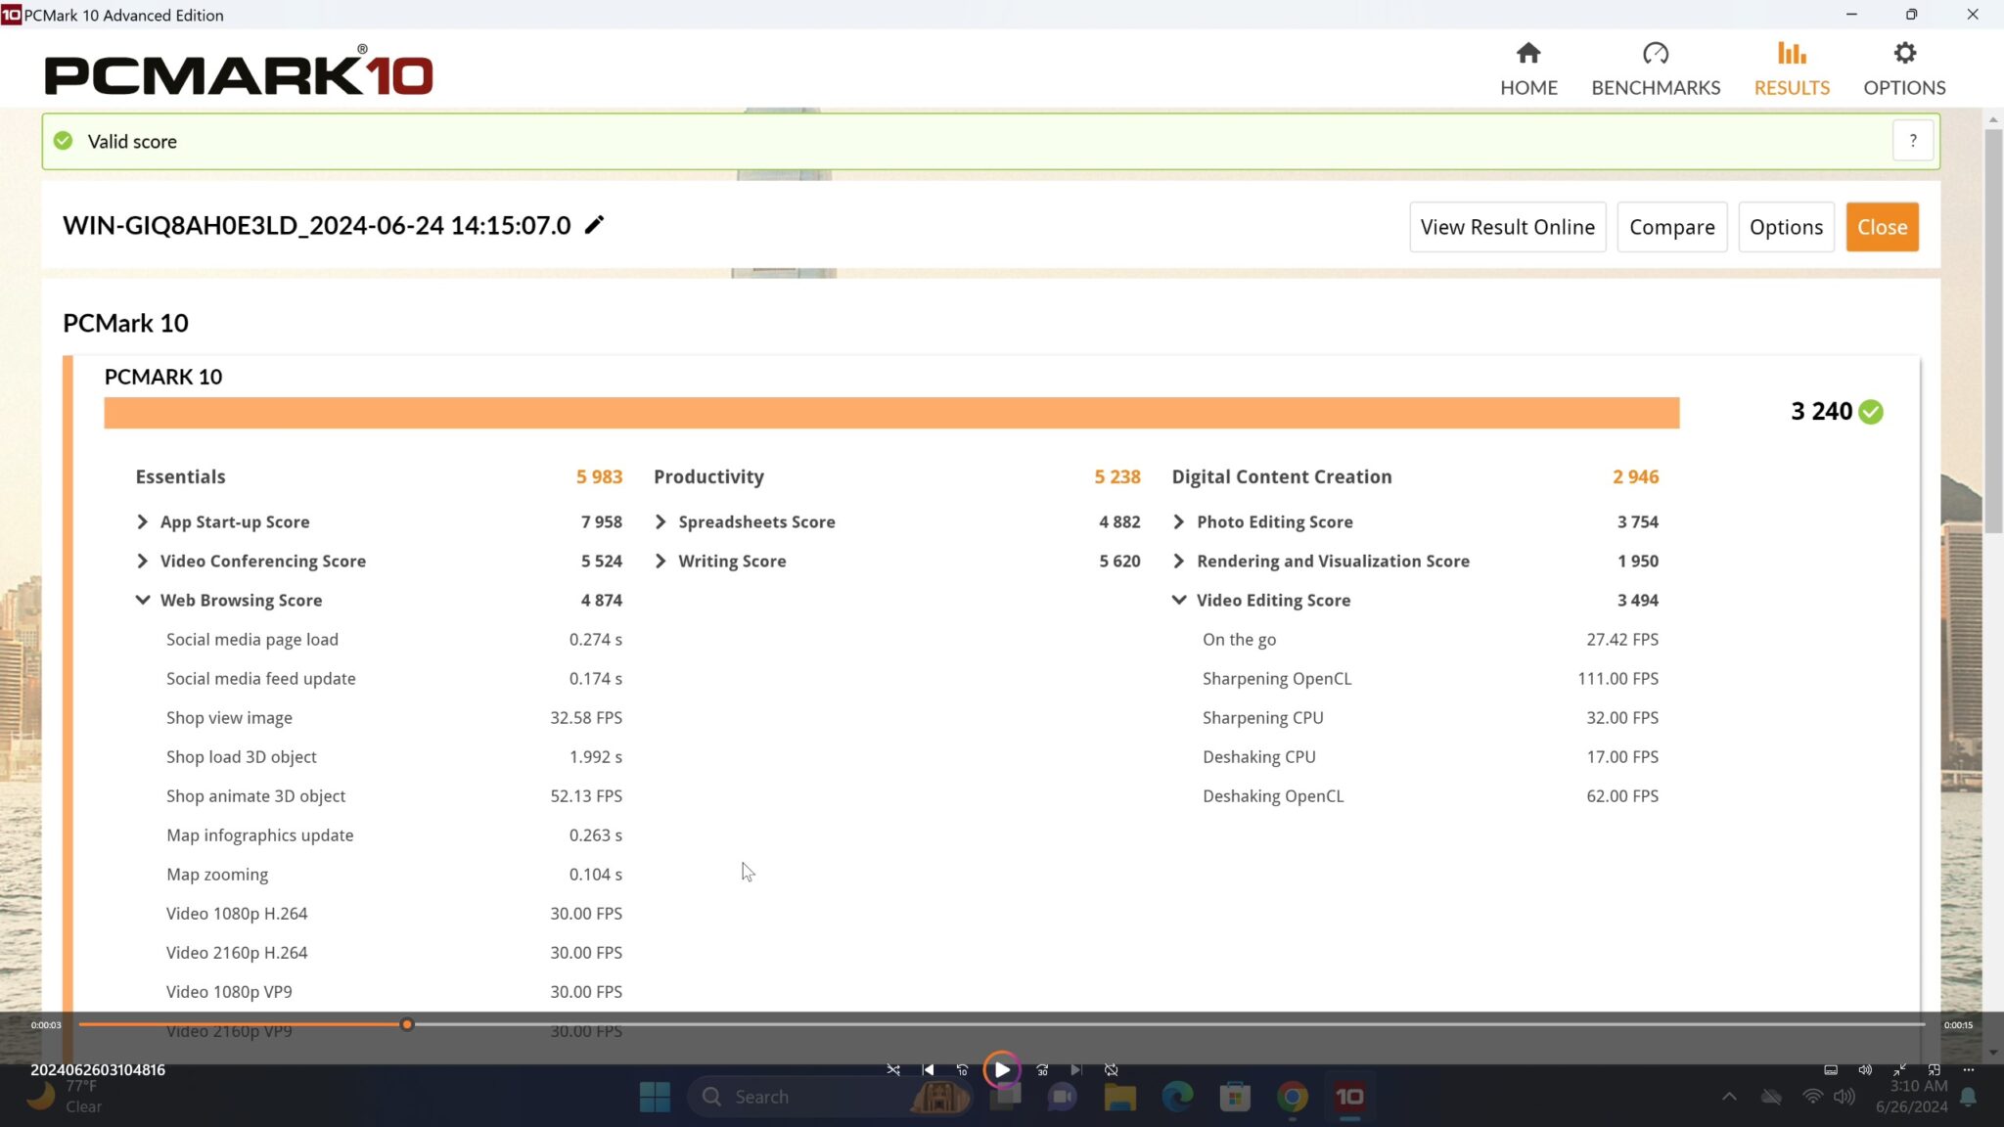Expand the App Start-up Score row
Viewport: 2004px width, 1127px height.
coord(143,521)
